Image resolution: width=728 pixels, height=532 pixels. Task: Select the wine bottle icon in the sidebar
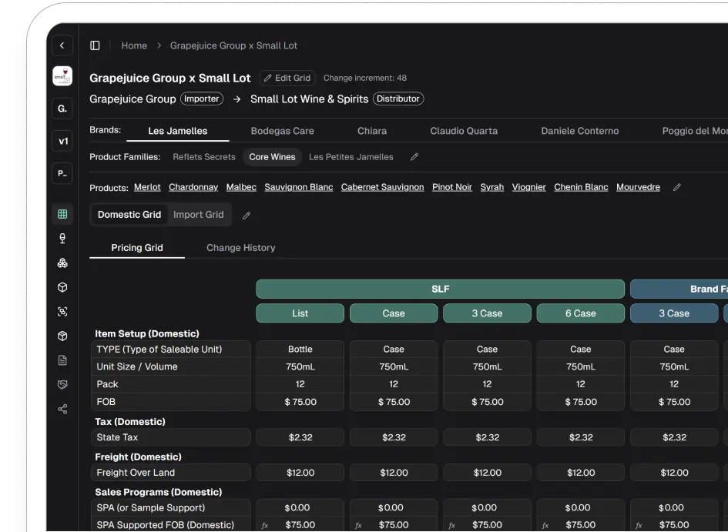pyautogui.click(x=62, y=238)
